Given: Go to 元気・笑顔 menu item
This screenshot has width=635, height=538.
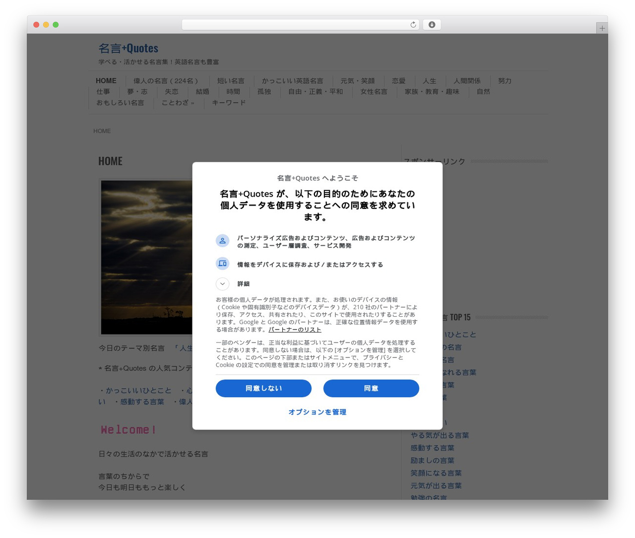Looking at the screenshot, I should click(x=358, y=81).
